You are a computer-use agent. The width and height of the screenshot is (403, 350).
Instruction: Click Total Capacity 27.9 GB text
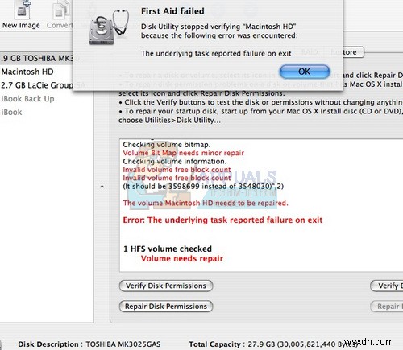pos(272,344)
